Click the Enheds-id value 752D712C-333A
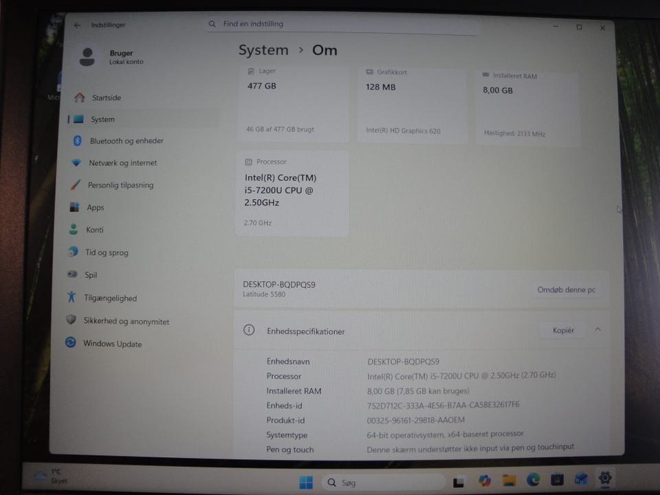 click(443, 405)
